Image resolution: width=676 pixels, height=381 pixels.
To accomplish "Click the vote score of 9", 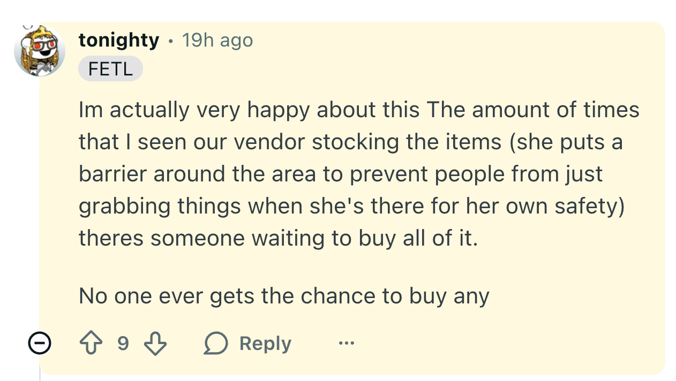I will tap(123, 343).
